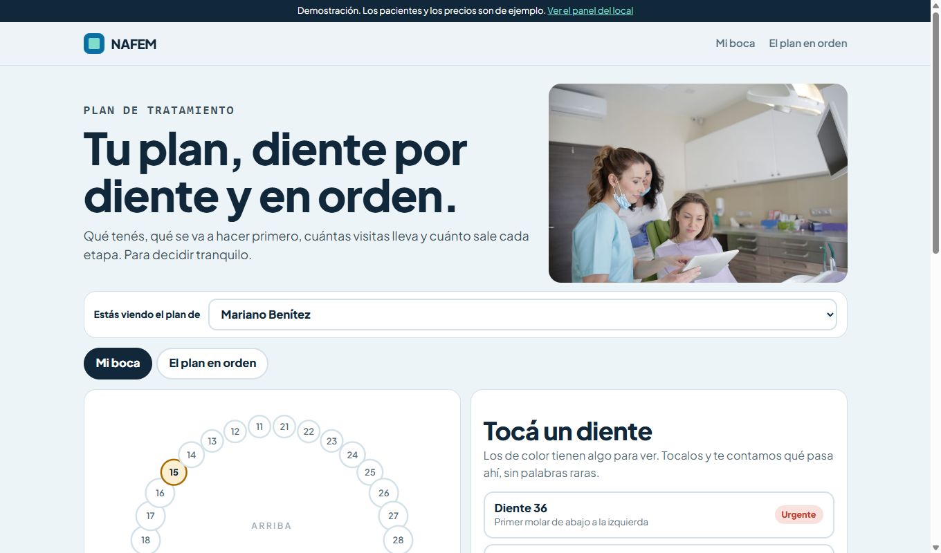Follow the Ver el panel del local link
This screenshot has height=553, width=941.
pos(590,11)
